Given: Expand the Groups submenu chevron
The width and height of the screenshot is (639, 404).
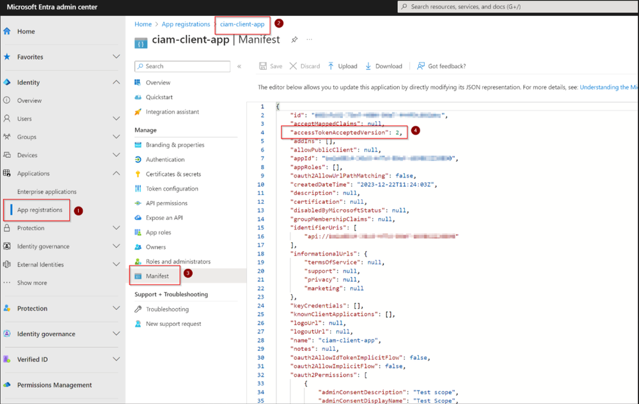Looking at the screenshot, I should click(x=116, y=137).
